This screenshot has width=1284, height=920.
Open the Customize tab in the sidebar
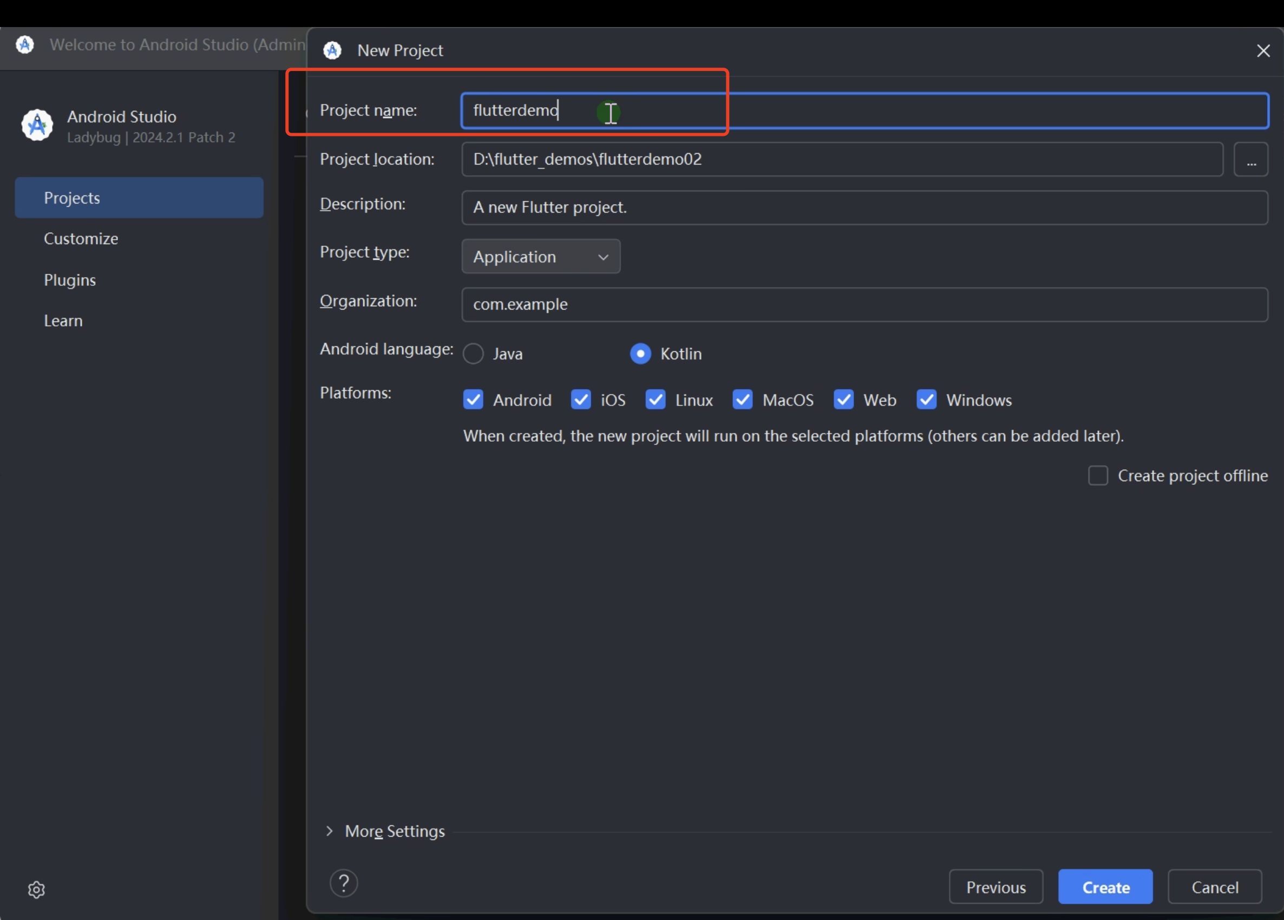pyautogui.click(x=81, y=239)
